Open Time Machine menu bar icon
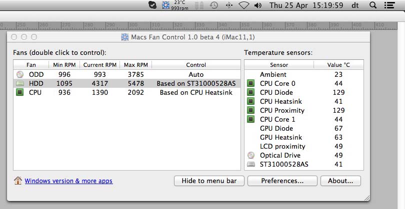 tap(214, 5)
